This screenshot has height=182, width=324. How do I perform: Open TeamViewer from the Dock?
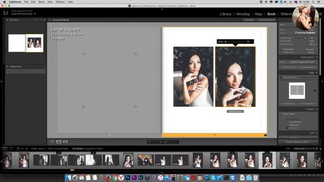233,177
